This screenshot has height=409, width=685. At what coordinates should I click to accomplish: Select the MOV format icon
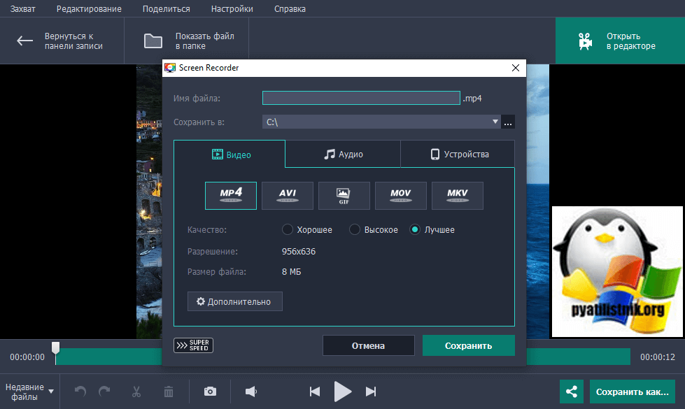click(400, 195)
